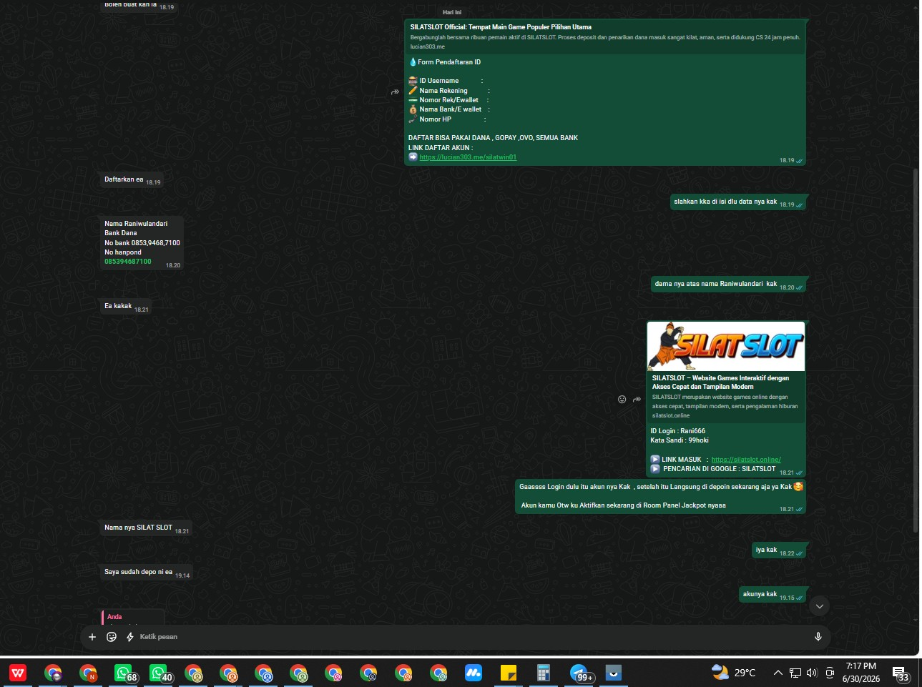Open the silatslot.online login link

(x=746, y=460)
